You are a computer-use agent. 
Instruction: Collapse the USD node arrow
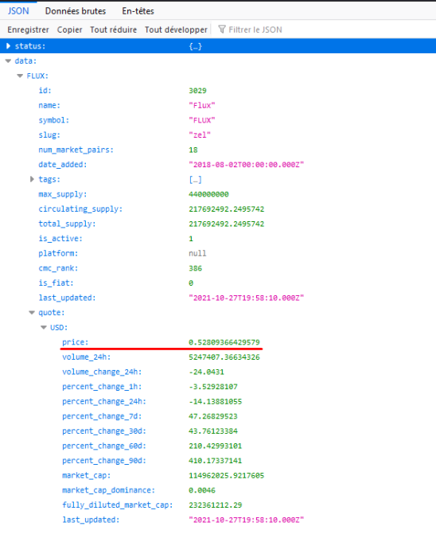pos(44,327)
